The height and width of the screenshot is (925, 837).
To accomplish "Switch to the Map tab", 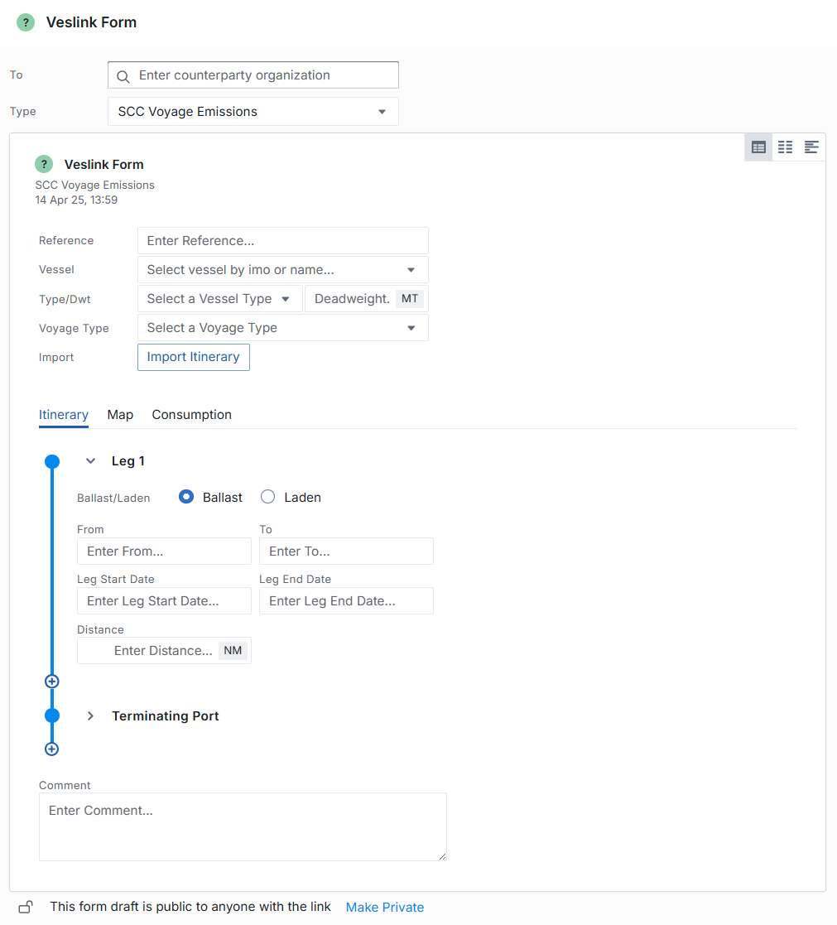I will point(120,415).
